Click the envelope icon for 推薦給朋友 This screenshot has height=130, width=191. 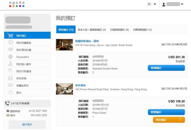(10, 85)
